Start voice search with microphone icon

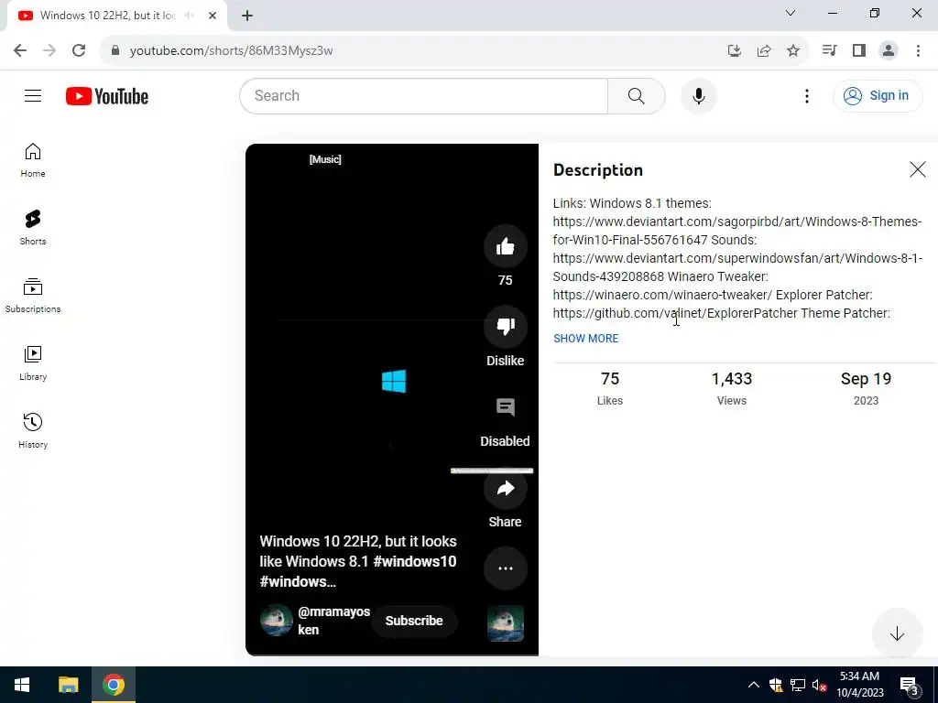[698, 95]
